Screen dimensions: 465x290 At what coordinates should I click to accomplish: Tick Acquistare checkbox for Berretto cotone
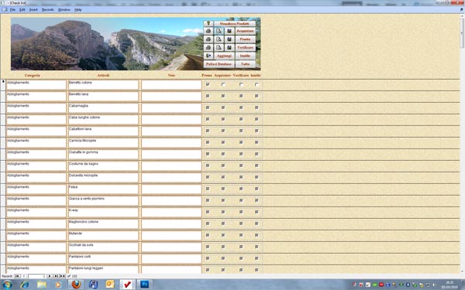223,84
